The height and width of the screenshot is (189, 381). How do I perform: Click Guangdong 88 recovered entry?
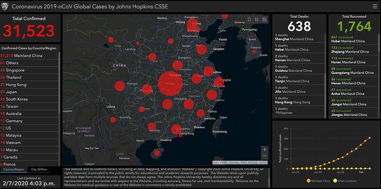353,71
